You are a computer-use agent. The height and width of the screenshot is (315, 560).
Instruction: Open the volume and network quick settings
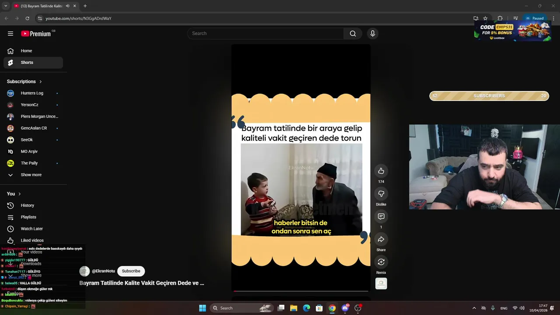[x=518, y=308]
